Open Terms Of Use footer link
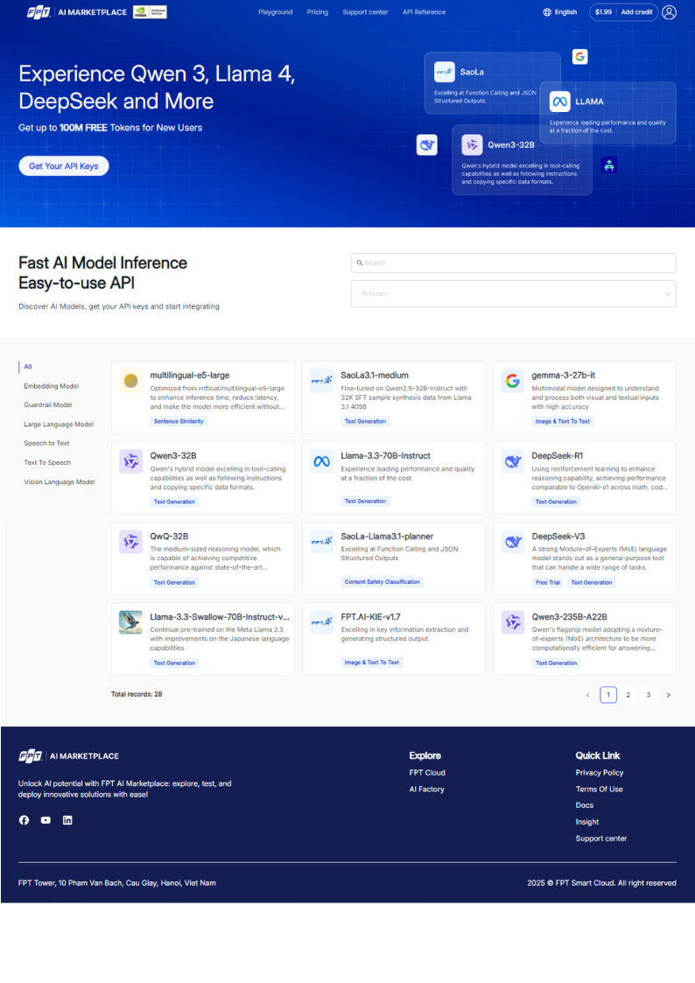695x983 pixels. [599, 790]
